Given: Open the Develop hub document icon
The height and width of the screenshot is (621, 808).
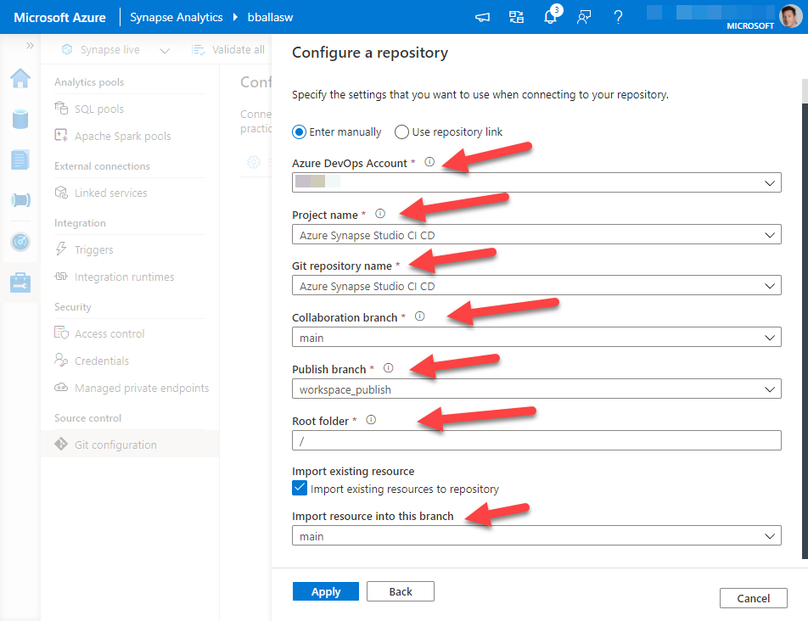Looking at the screenshot, I should coord(20,159).
